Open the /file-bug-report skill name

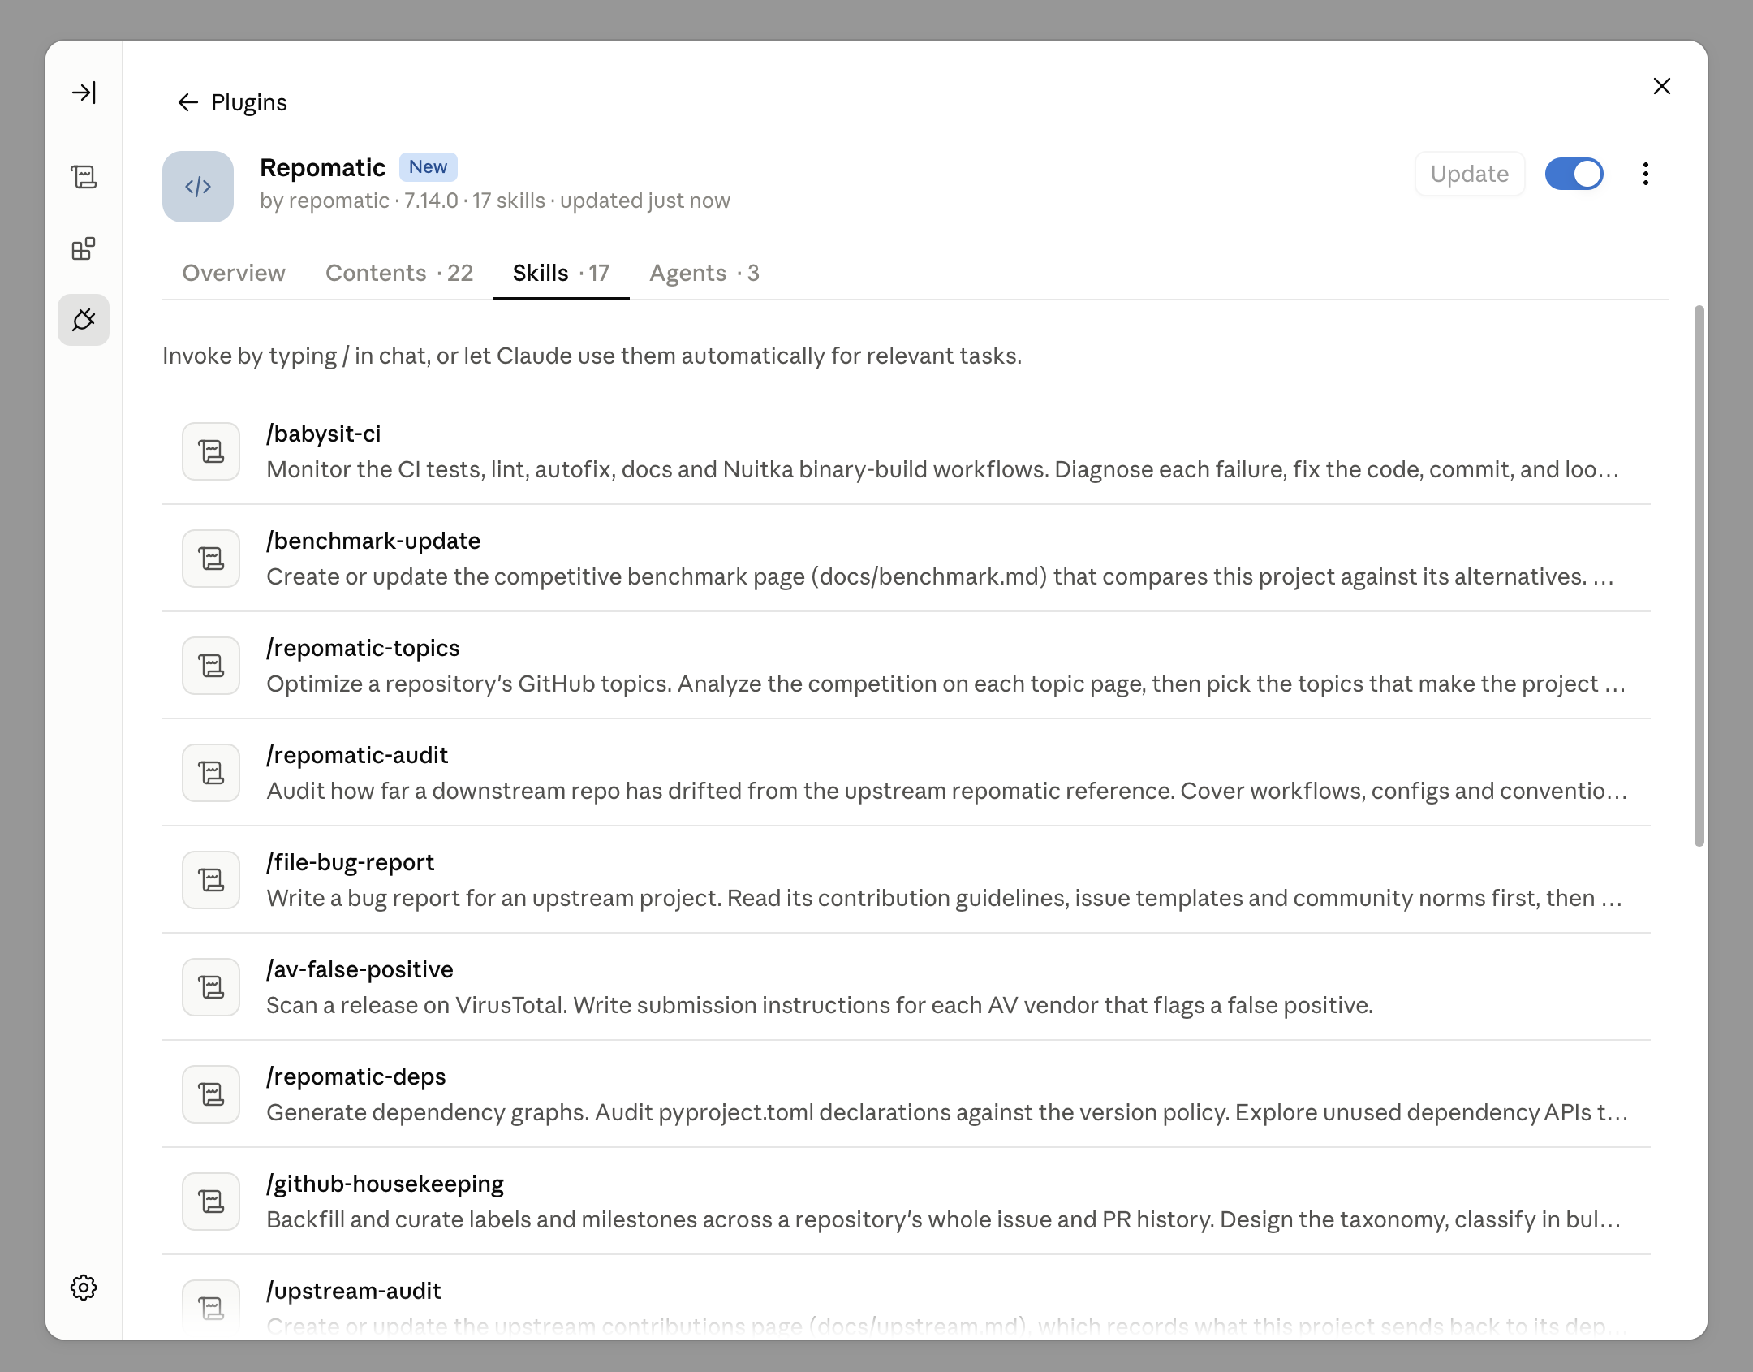pos(351,862)
